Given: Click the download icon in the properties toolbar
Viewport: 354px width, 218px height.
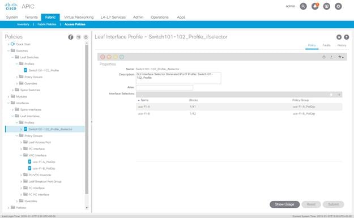Looking at the screenshot, I should click(x=331, y=57).
